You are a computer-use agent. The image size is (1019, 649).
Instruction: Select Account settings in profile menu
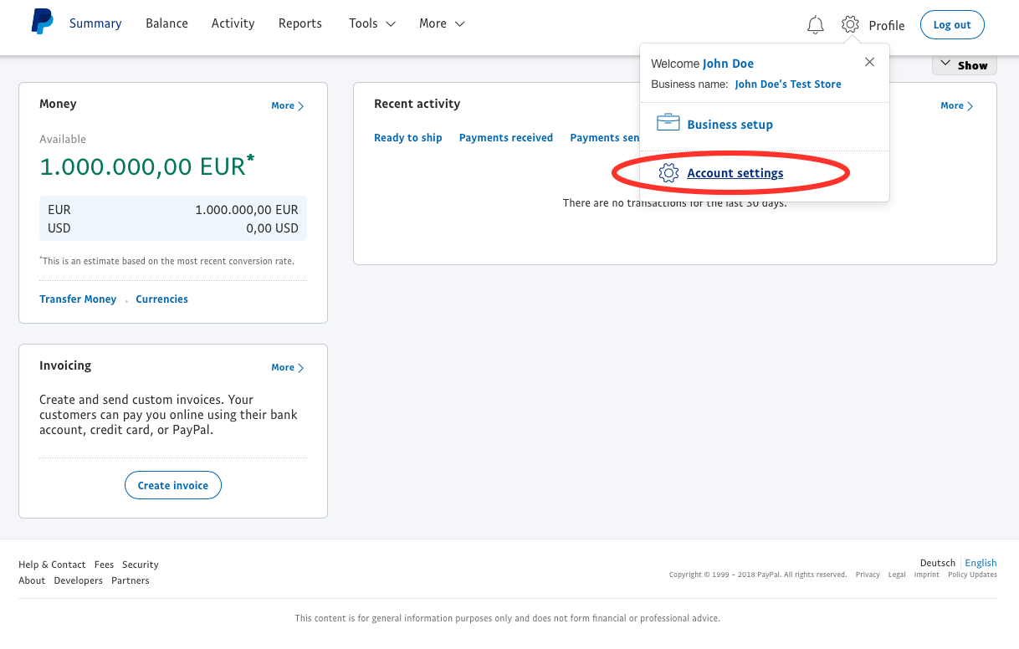[x=735, y=173]
